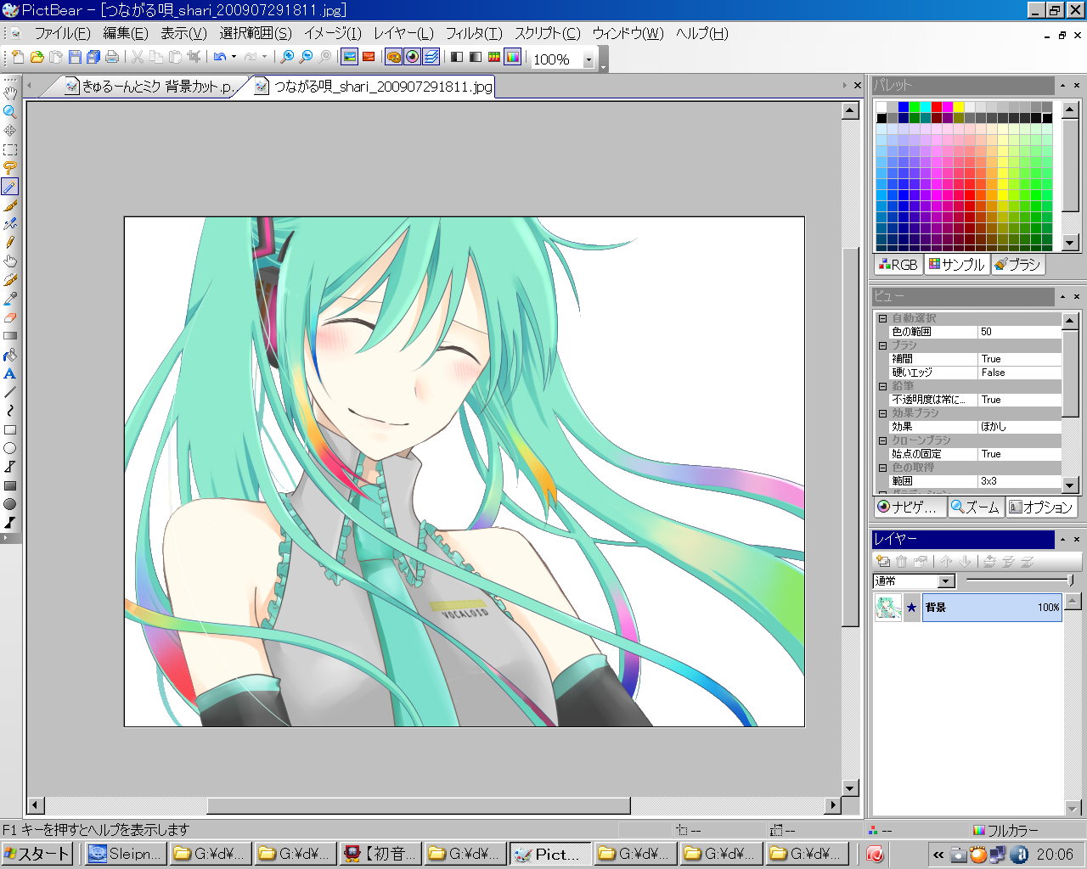Collapse the 色の取得 options group
Screen dimensions: 1087x869
[882, 468]
